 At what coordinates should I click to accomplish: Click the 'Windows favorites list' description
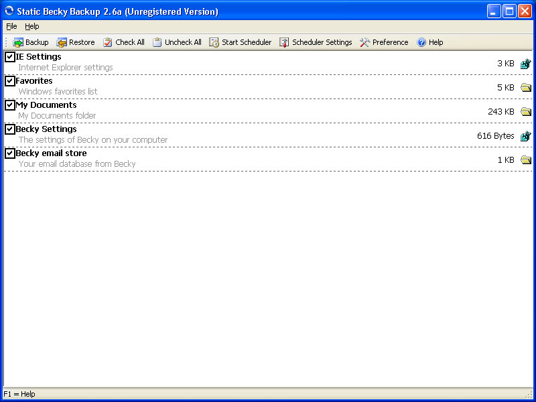click(58, 92)
